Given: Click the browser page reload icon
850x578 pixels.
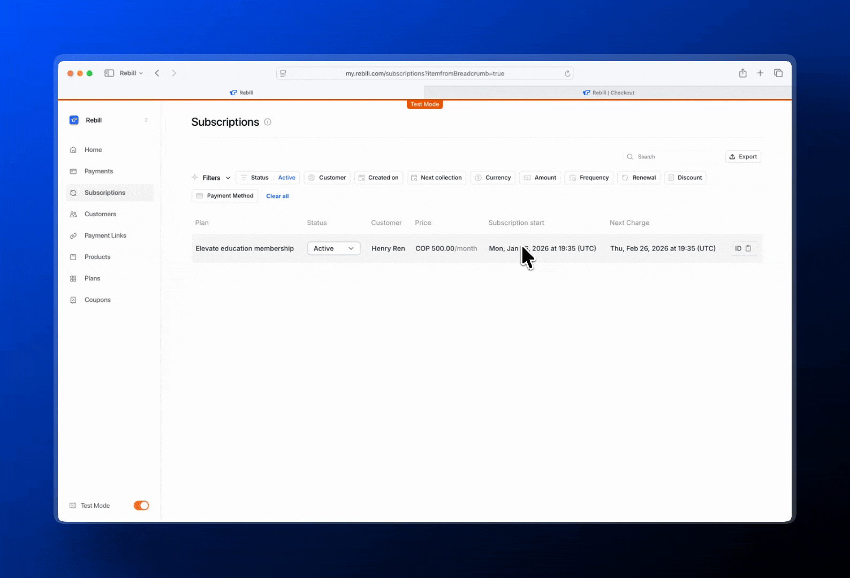Looking at the screenshot, I should coord(567,73).
